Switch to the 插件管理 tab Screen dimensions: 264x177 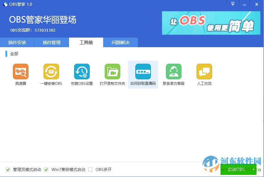[52, 42]
